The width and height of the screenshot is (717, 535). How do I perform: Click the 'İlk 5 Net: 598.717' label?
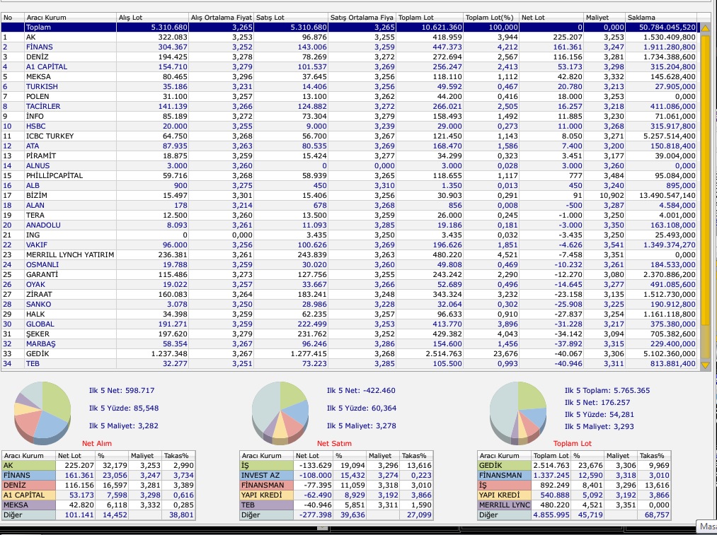pyautogui.click(x=122, y=391)
